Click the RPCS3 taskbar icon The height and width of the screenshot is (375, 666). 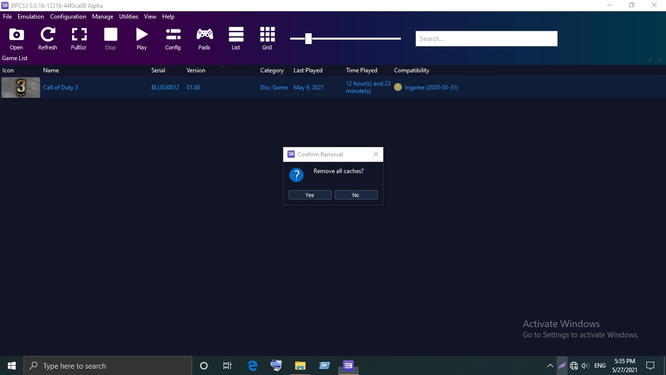(348, 366)
